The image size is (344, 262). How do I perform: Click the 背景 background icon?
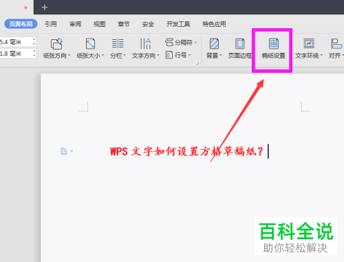[x=214, y=43]
